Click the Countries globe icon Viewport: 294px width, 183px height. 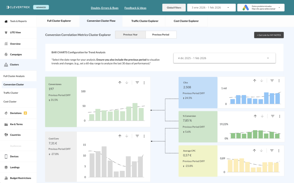(6, 135)
